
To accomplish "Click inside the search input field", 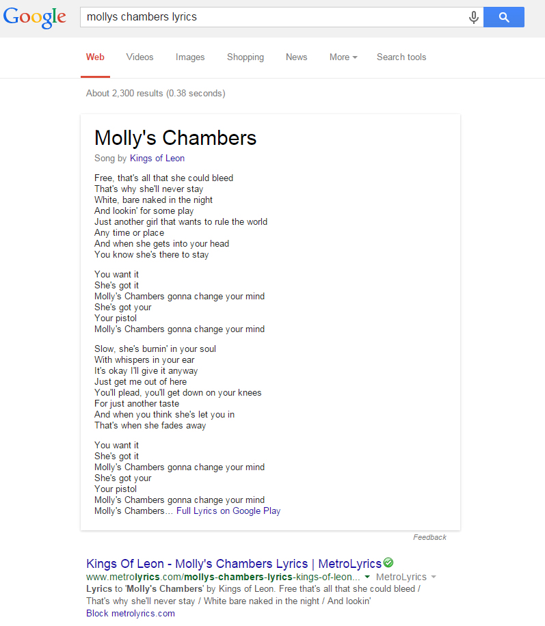I will 274,17.
